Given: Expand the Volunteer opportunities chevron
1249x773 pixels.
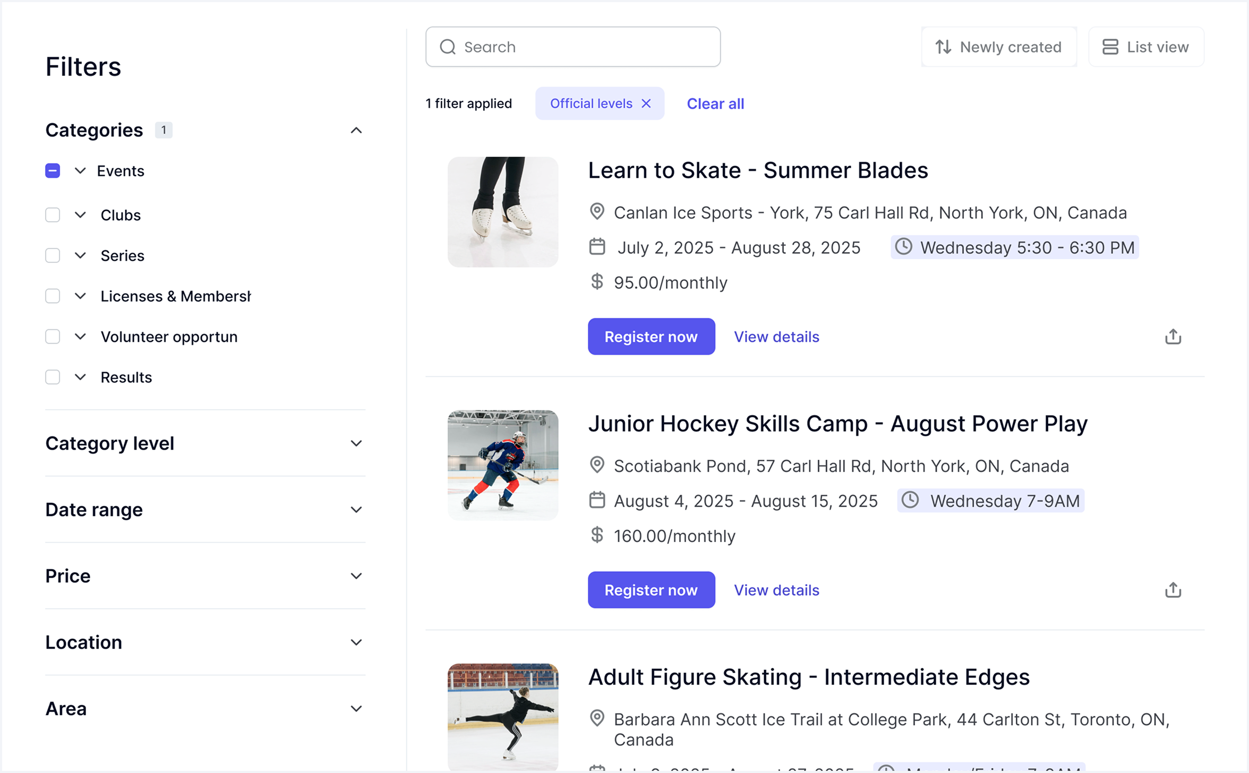Looking at the screenshot, I should pyautogui.click(x=80, y=337).
